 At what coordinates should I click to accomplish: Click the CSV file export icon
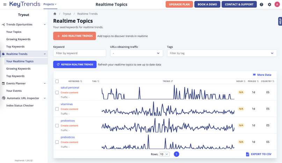247,154
